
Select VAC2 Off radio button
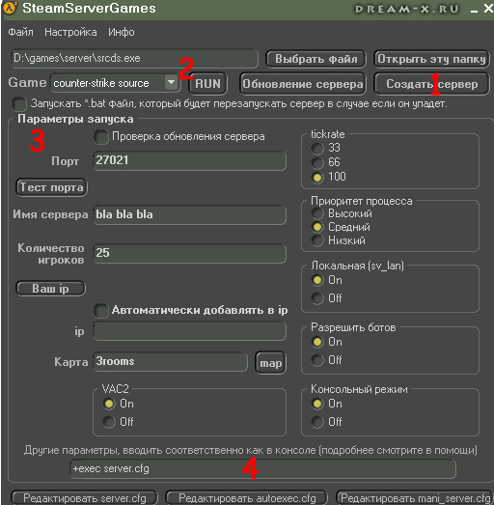coord(109,422)
